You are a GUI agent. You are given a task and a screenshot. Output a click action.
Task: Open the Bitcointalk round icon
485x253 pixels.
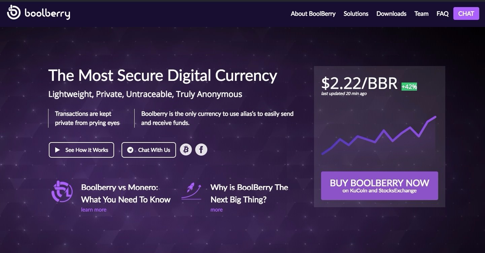pos(186,150)
